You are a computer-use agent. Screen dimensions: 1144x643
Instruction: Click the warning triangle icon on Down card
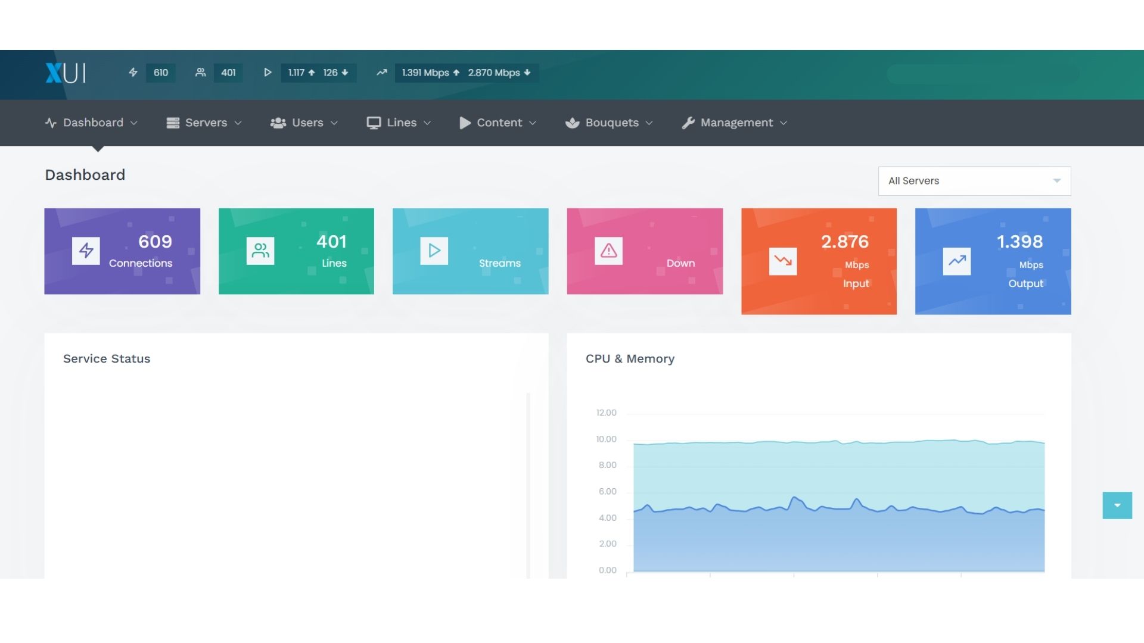pyautogui.click(x=608, y=251)
